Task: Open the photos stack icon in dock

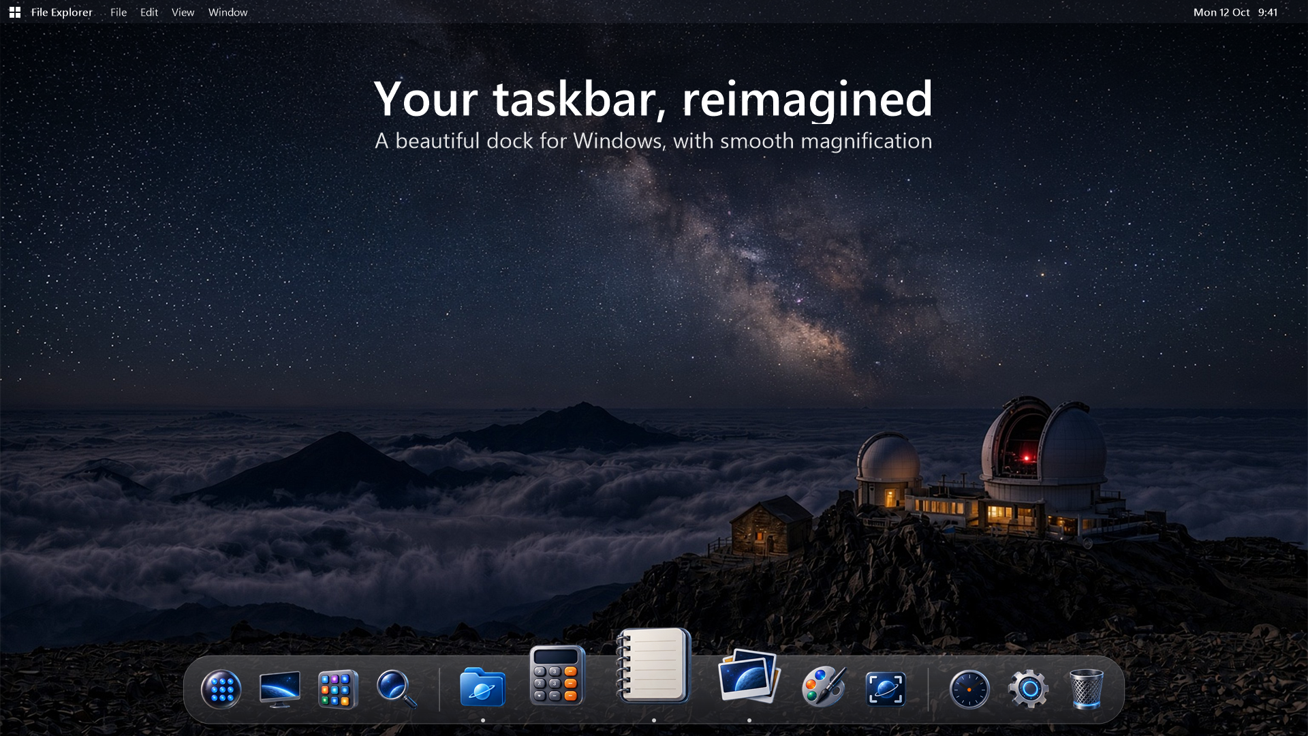Action: [x=749, y=675]
